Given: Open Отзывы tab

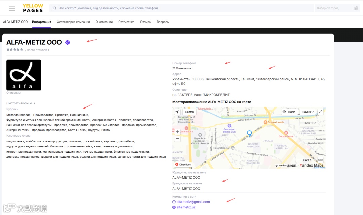Looking at the screenshot, I should [146, 22].
